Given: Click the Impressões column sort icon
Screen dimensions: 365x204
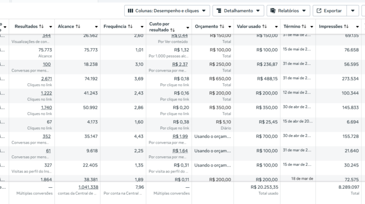Looking at the screenshot, I should tap(345, 26).
